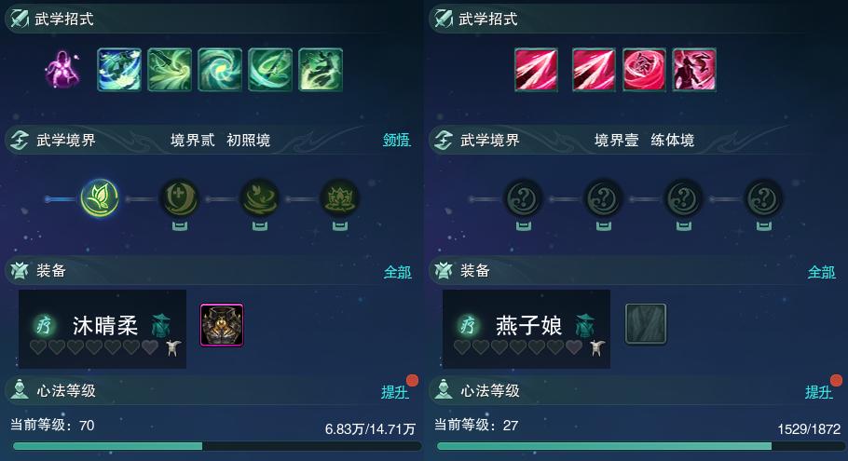Click the green lotus realm node
848x461 pixels.
click(339, 199)
